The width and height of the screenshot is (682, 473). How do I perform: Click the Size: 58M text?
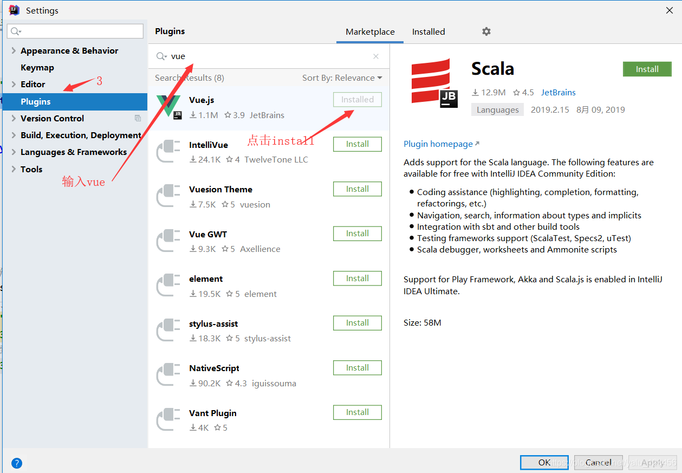pyautogui.click(x=423, y=322)
